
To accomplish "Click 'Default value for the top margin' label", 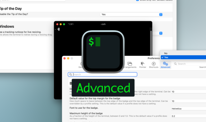I will point(95,99).
